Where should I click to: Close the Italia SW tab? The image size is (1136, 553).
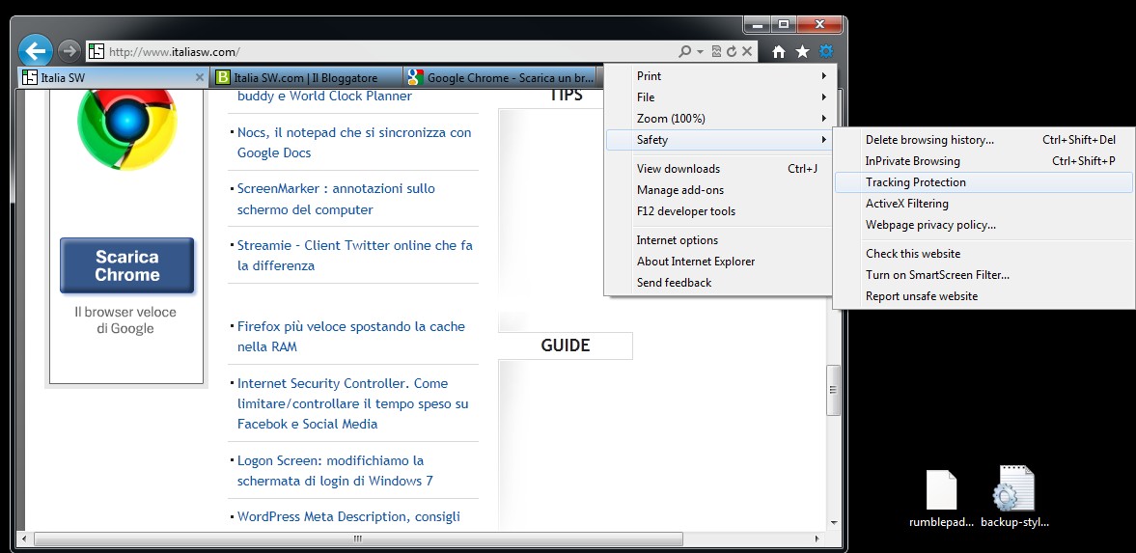[x=200, y=77]
